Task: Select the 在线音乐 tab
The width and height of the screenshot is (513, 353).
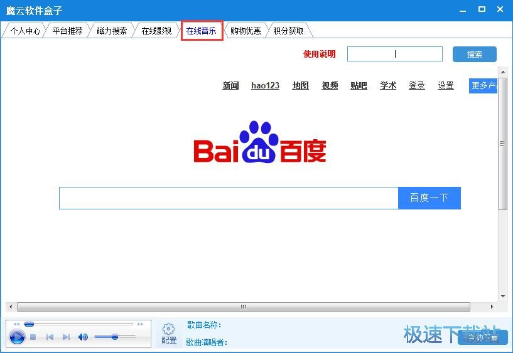Action: click(x=201, y=31)
